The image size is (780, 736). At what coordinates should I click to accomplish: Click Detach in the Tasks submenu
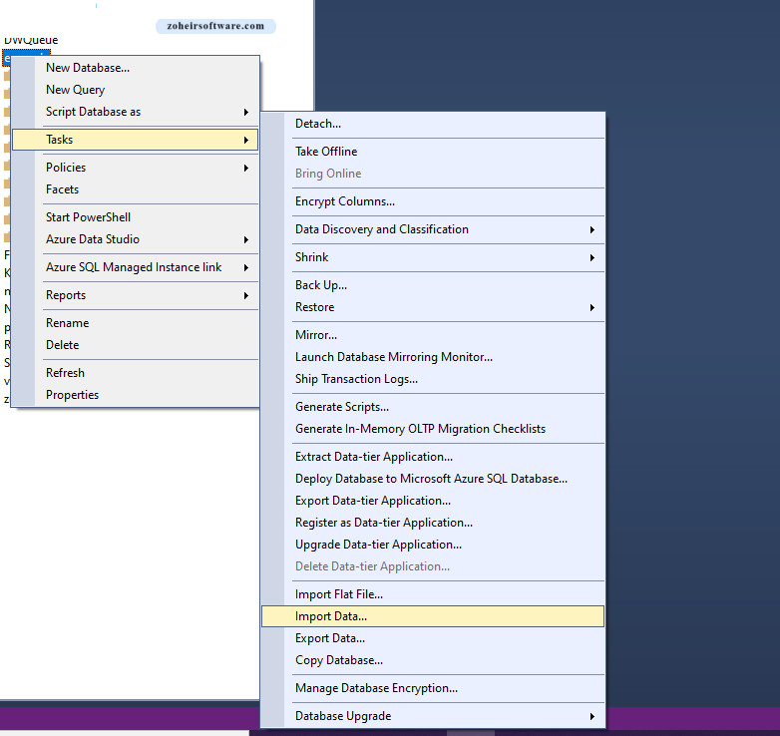318,124
